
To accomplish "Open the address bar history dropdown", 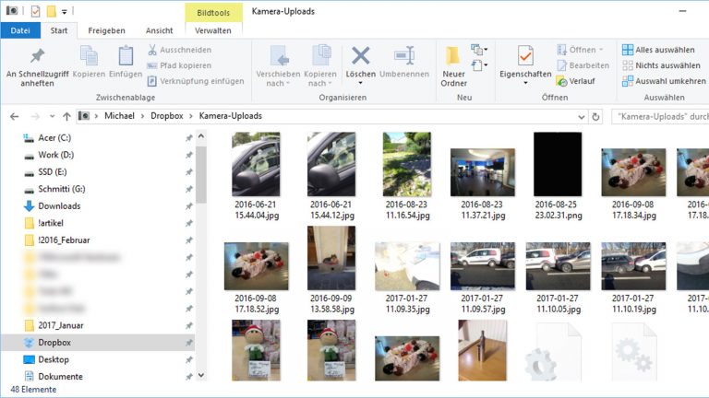I will 579,117.
